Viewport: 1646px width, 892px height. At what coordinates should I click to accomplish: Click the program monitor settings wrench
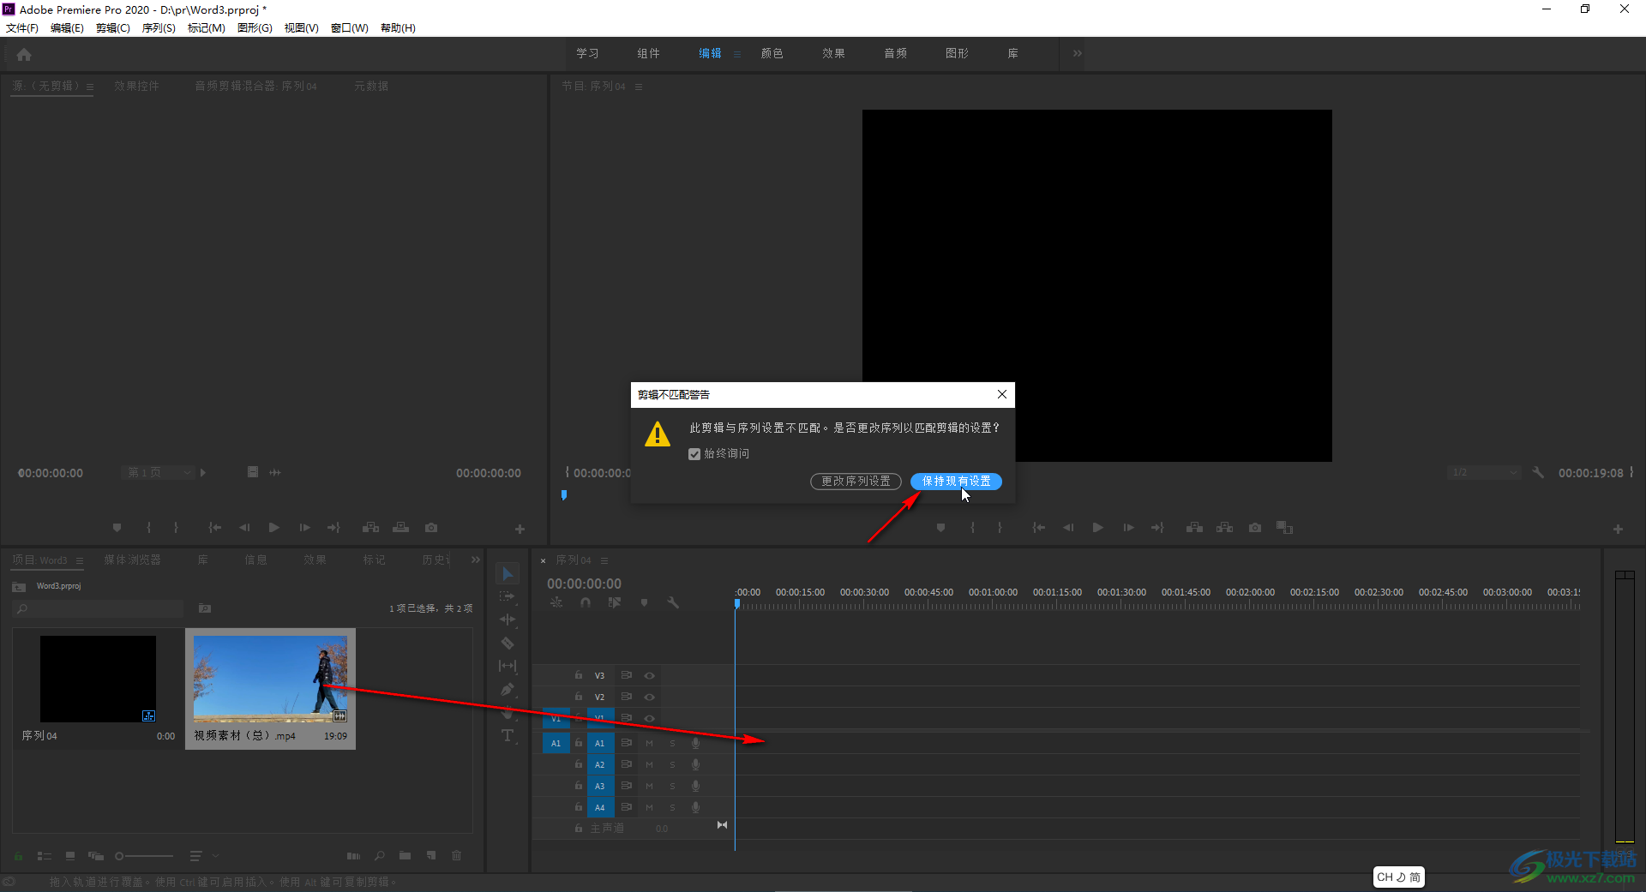(1538, 473)
